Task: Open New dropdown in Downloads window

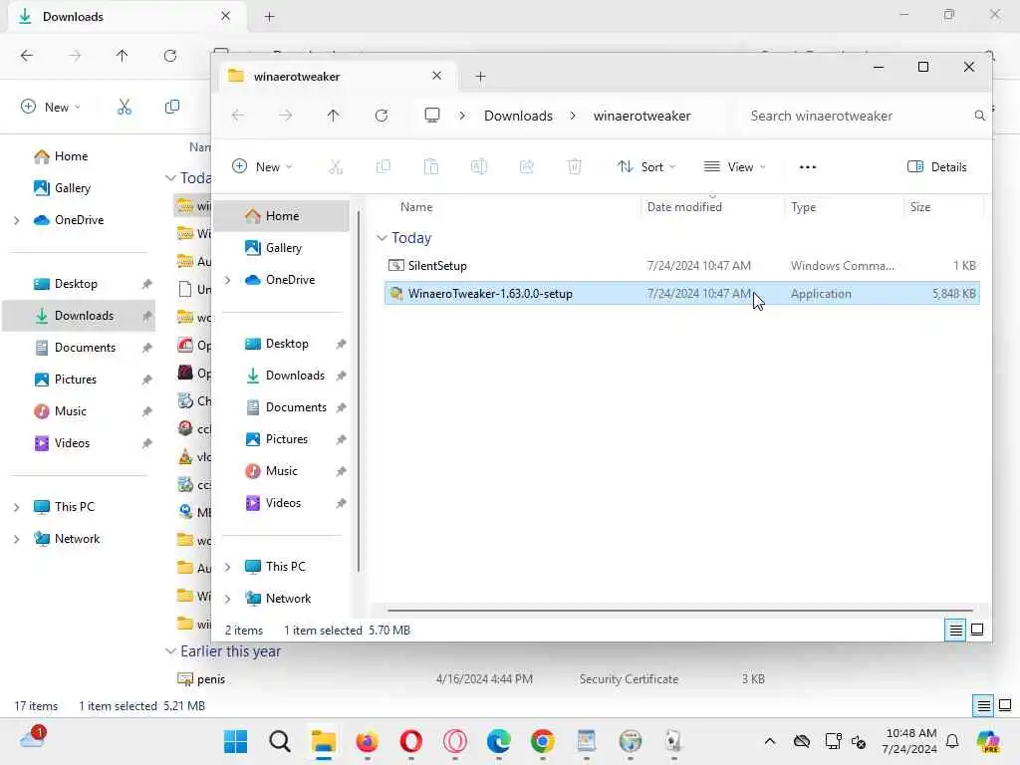Action: point(51,107)
